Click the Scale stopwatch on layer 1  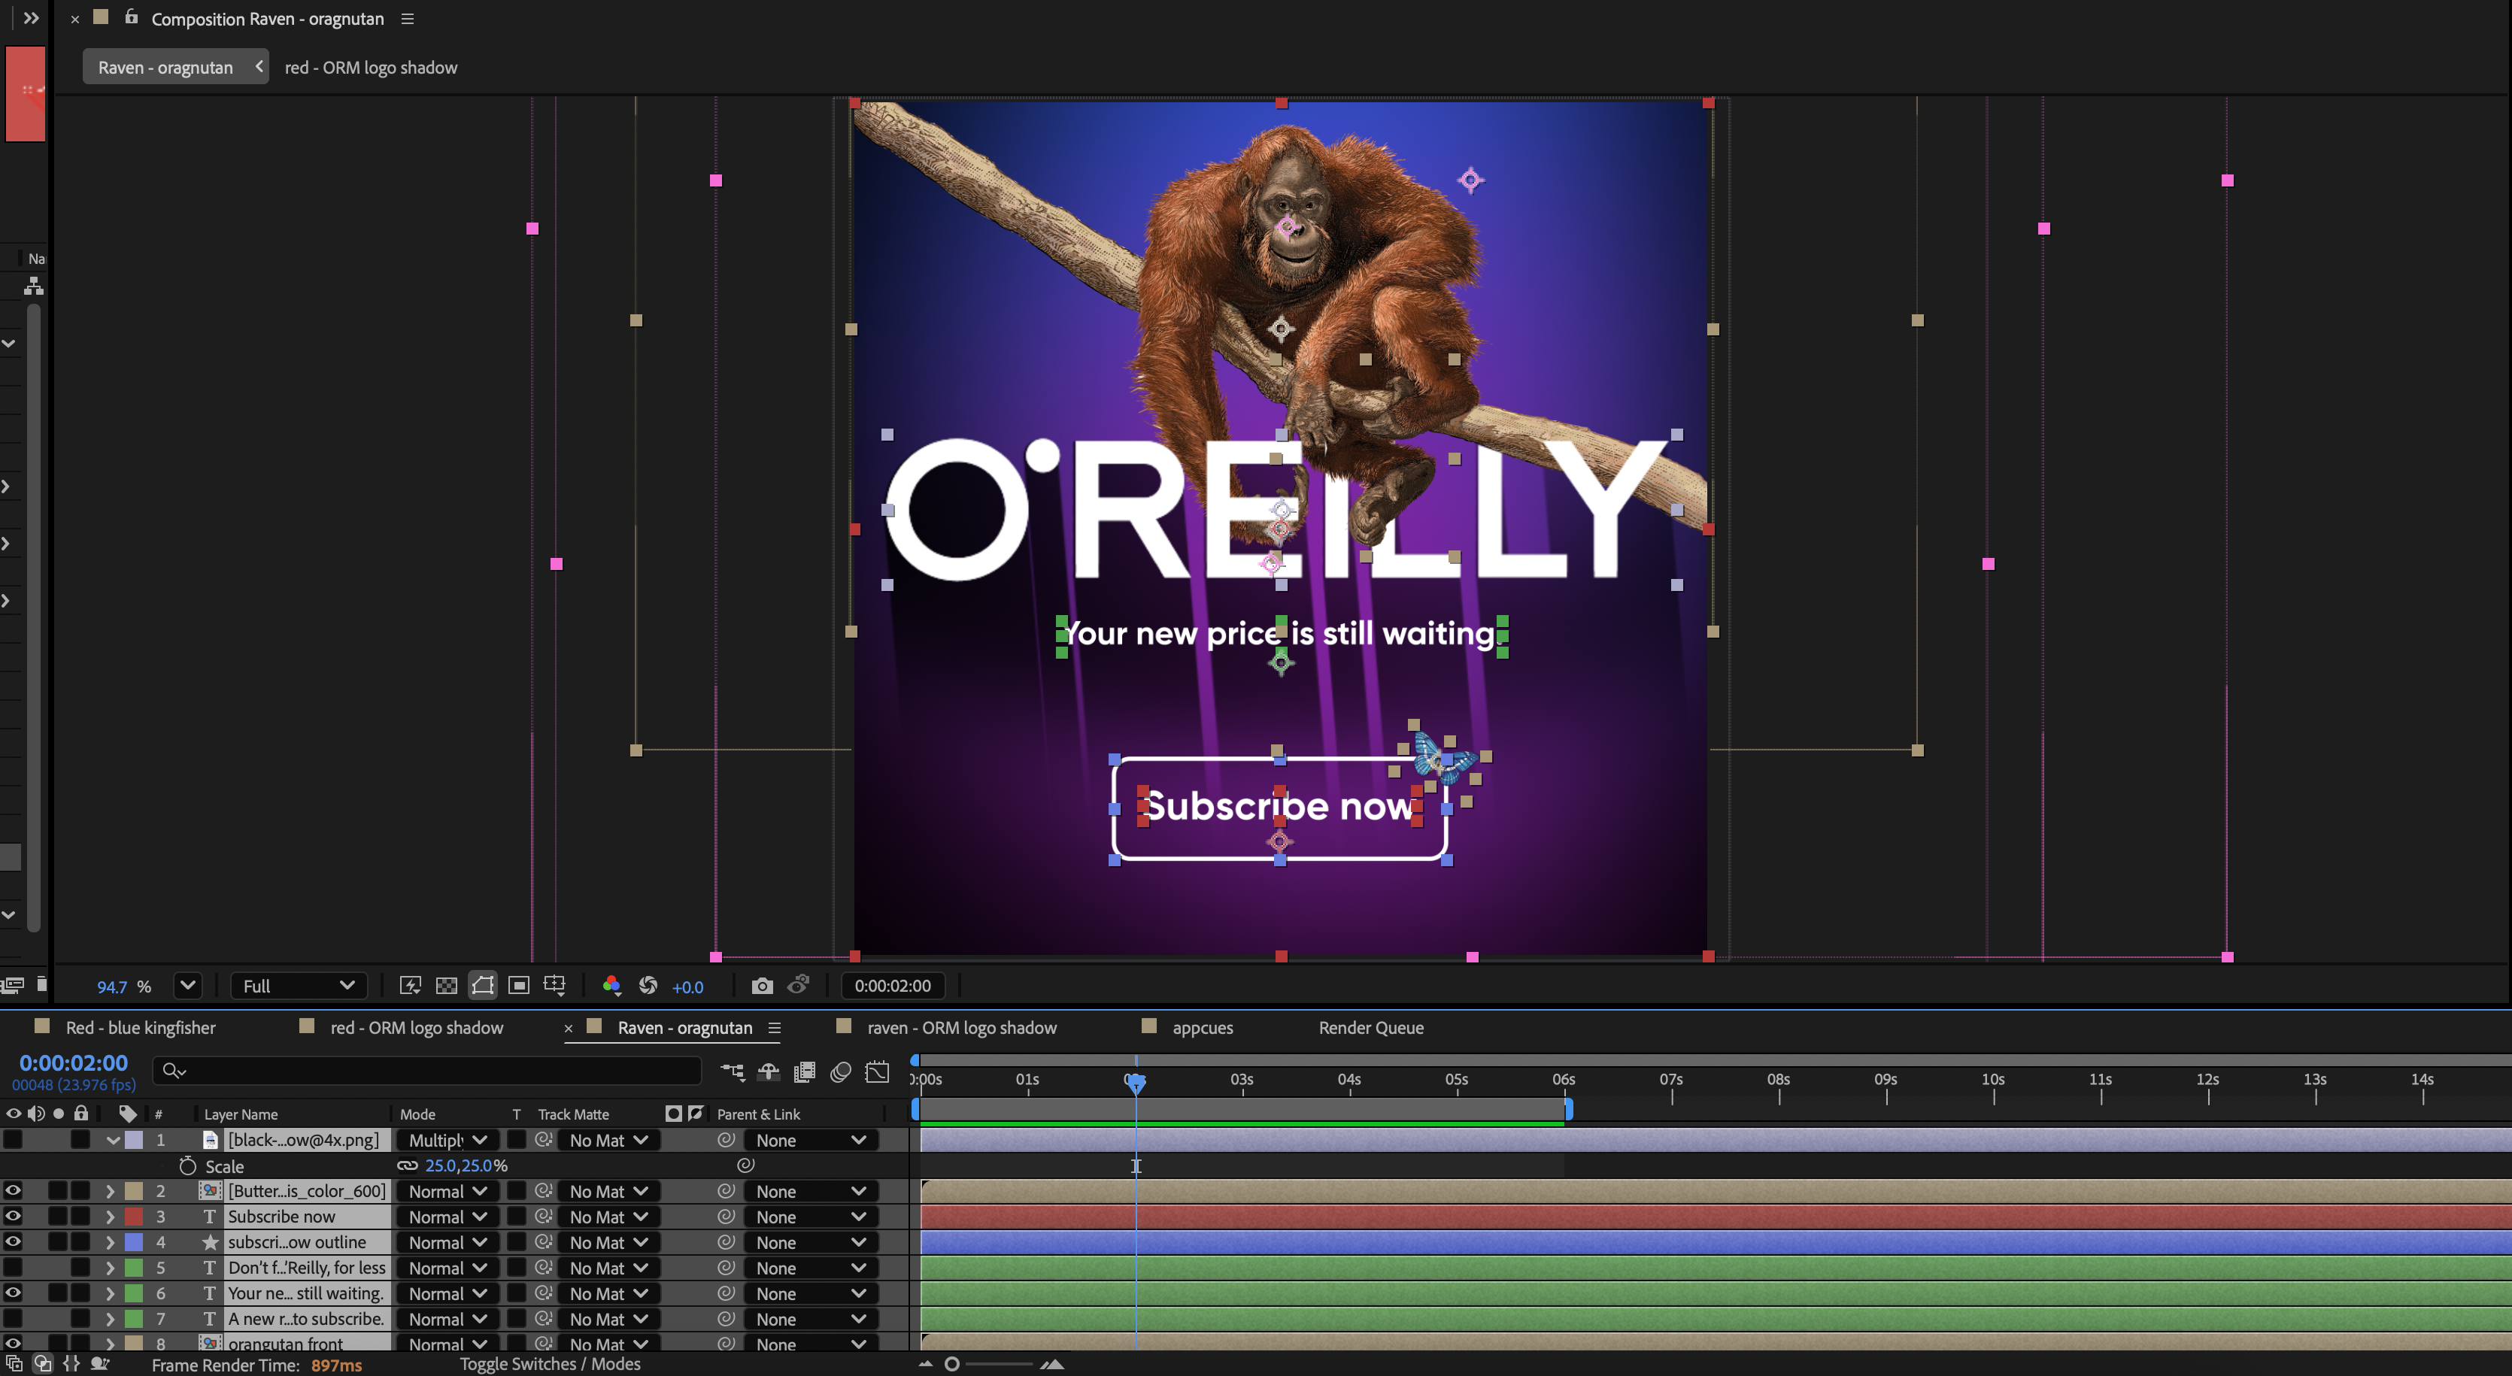(187, 1165)
